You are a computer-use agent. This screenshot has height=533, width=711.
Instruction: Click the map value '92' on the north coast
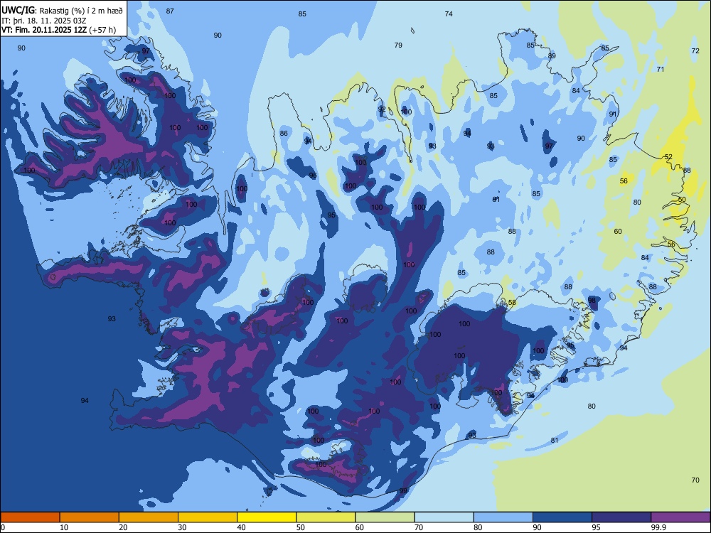tap(382, 109)
